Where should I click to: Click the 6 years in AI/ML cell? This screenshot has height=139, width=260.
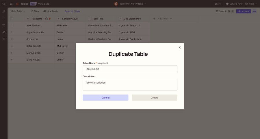point(133,32)
